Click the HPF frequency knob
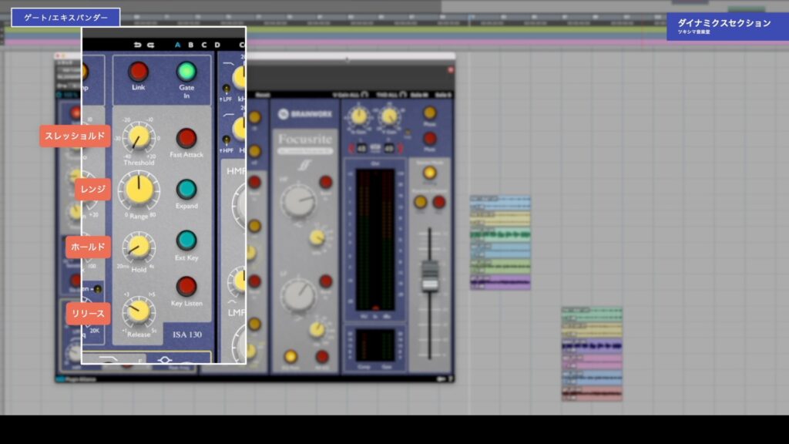 (x=240, y=129)
